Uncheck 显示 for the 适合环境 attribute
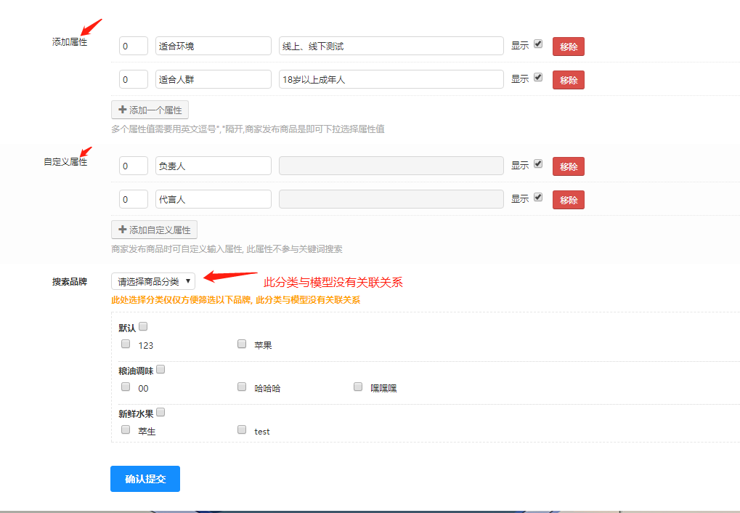The height and width of the screenshot is (513, 740). click(538, 44)
